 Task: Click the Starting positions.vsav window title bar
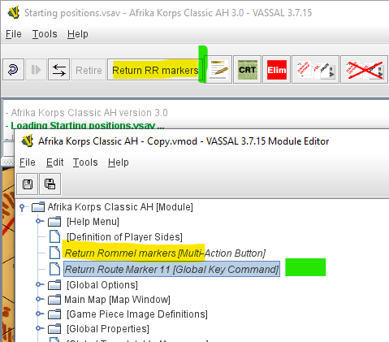(194, 13)
